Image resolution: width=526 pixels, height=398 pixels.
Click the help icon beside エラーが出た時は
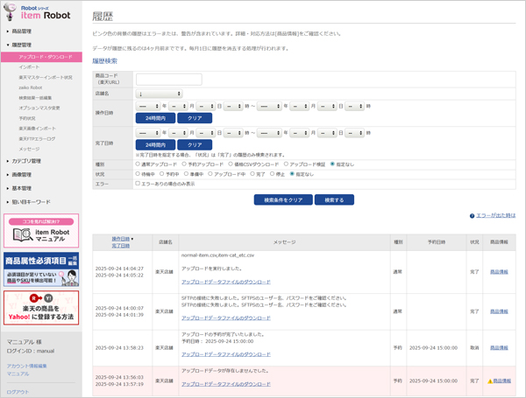click(x=472, y=216)
